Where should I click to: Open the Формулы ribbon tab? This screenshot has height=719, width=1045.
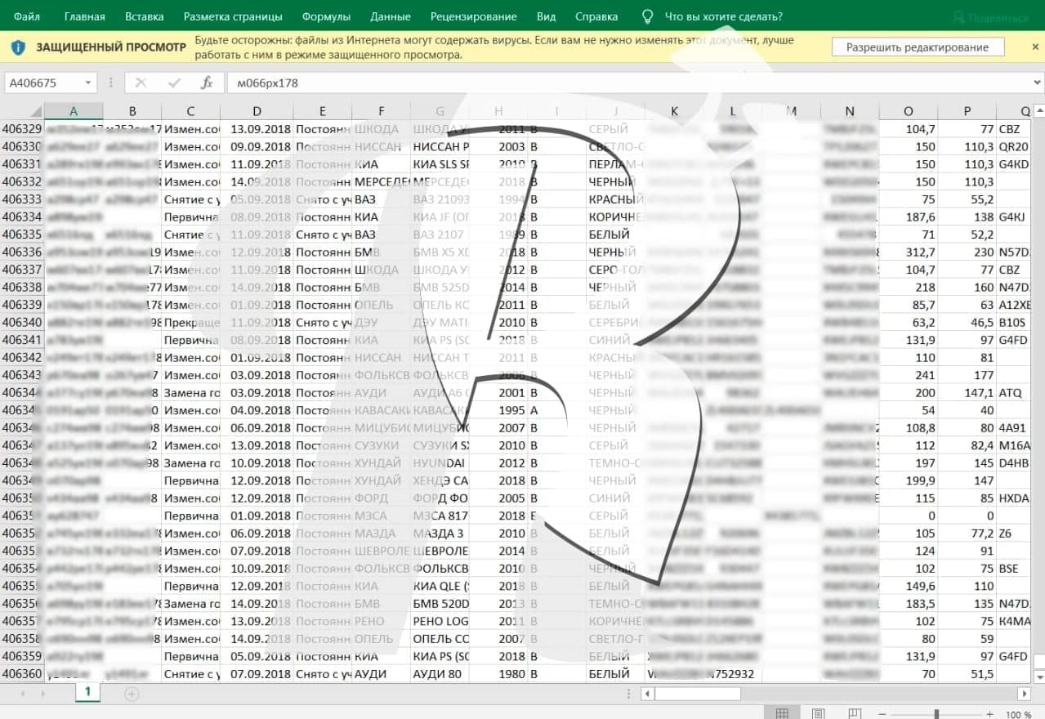tap(326, 16)
